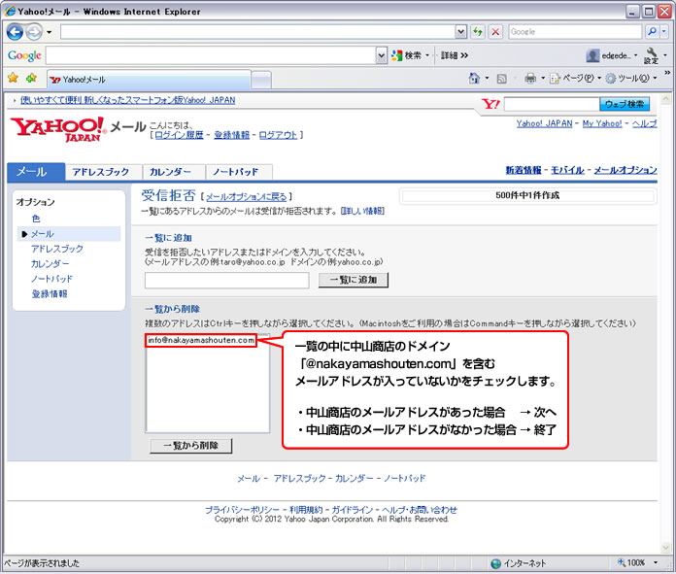Open the 登録情報 link in header
The image size is (676, 574).
(232, 135)
